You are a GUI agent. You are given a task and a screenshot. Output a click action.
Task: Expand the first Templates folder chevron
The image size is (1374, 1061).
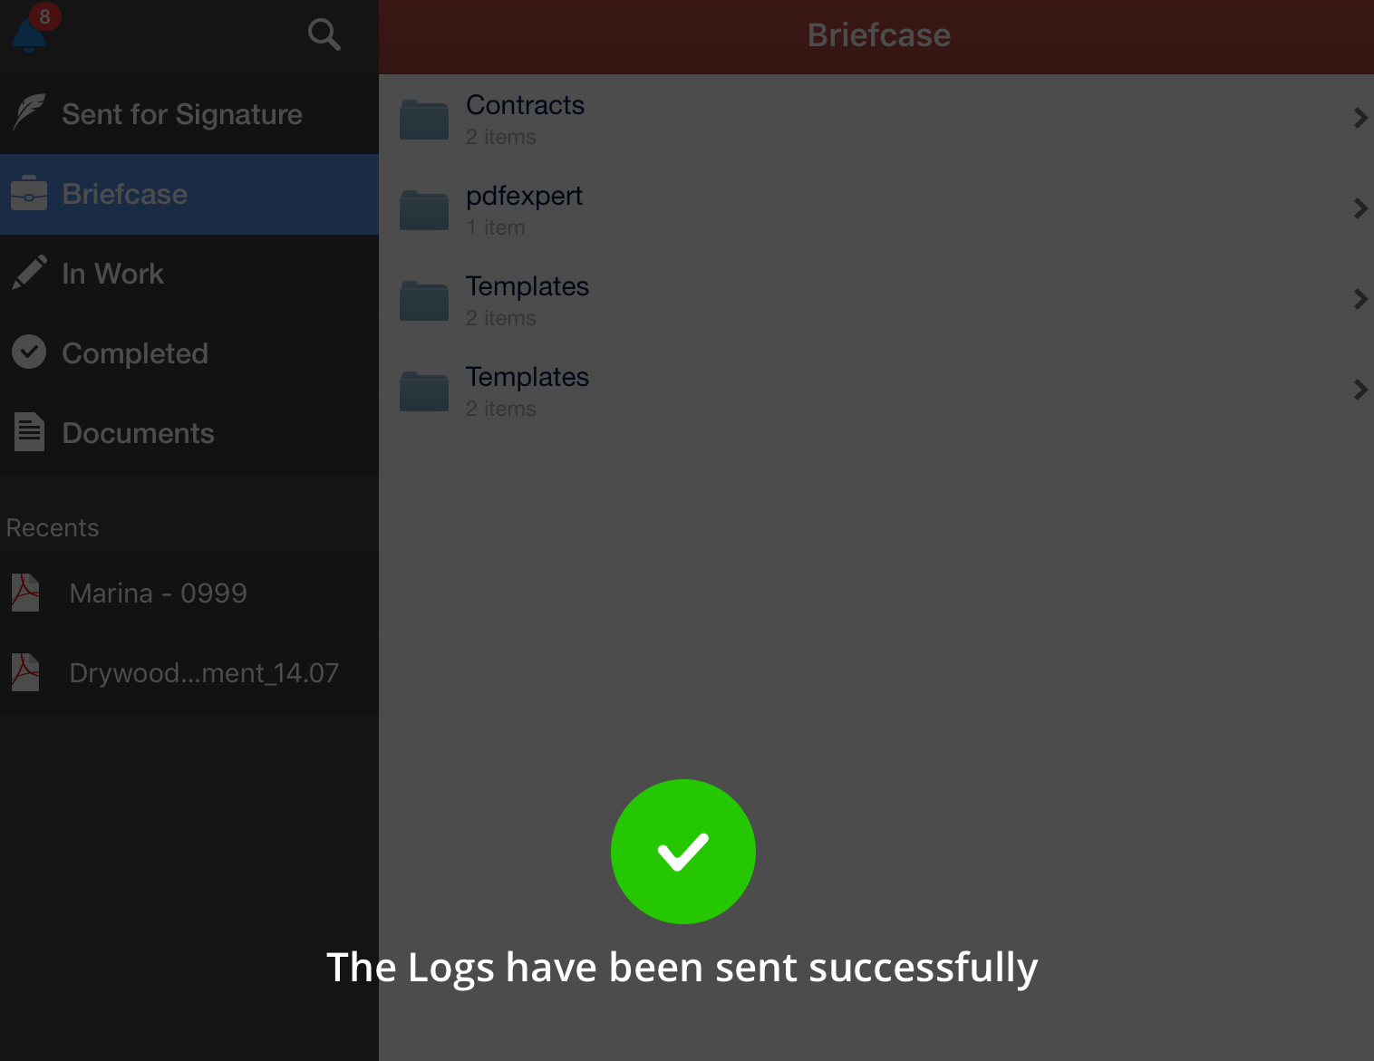tap(1359, 299)
